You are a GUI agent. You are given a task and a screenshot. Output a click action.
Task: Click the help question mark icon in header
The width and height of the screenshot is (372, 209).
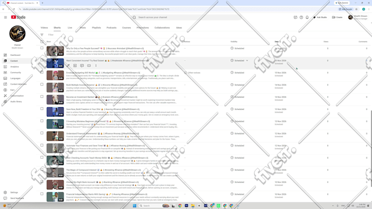(x=301, y=18)
